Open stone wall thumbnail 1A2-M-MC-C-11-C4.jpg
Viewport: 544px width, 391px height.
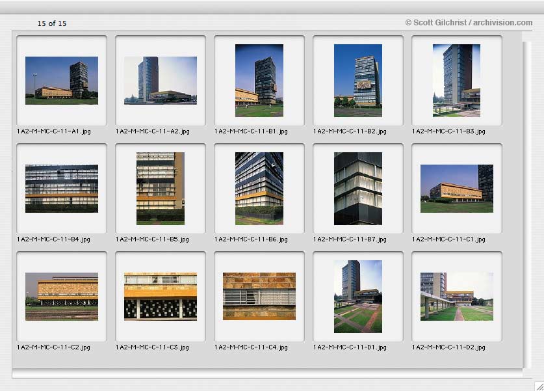[x=259, y=296]
